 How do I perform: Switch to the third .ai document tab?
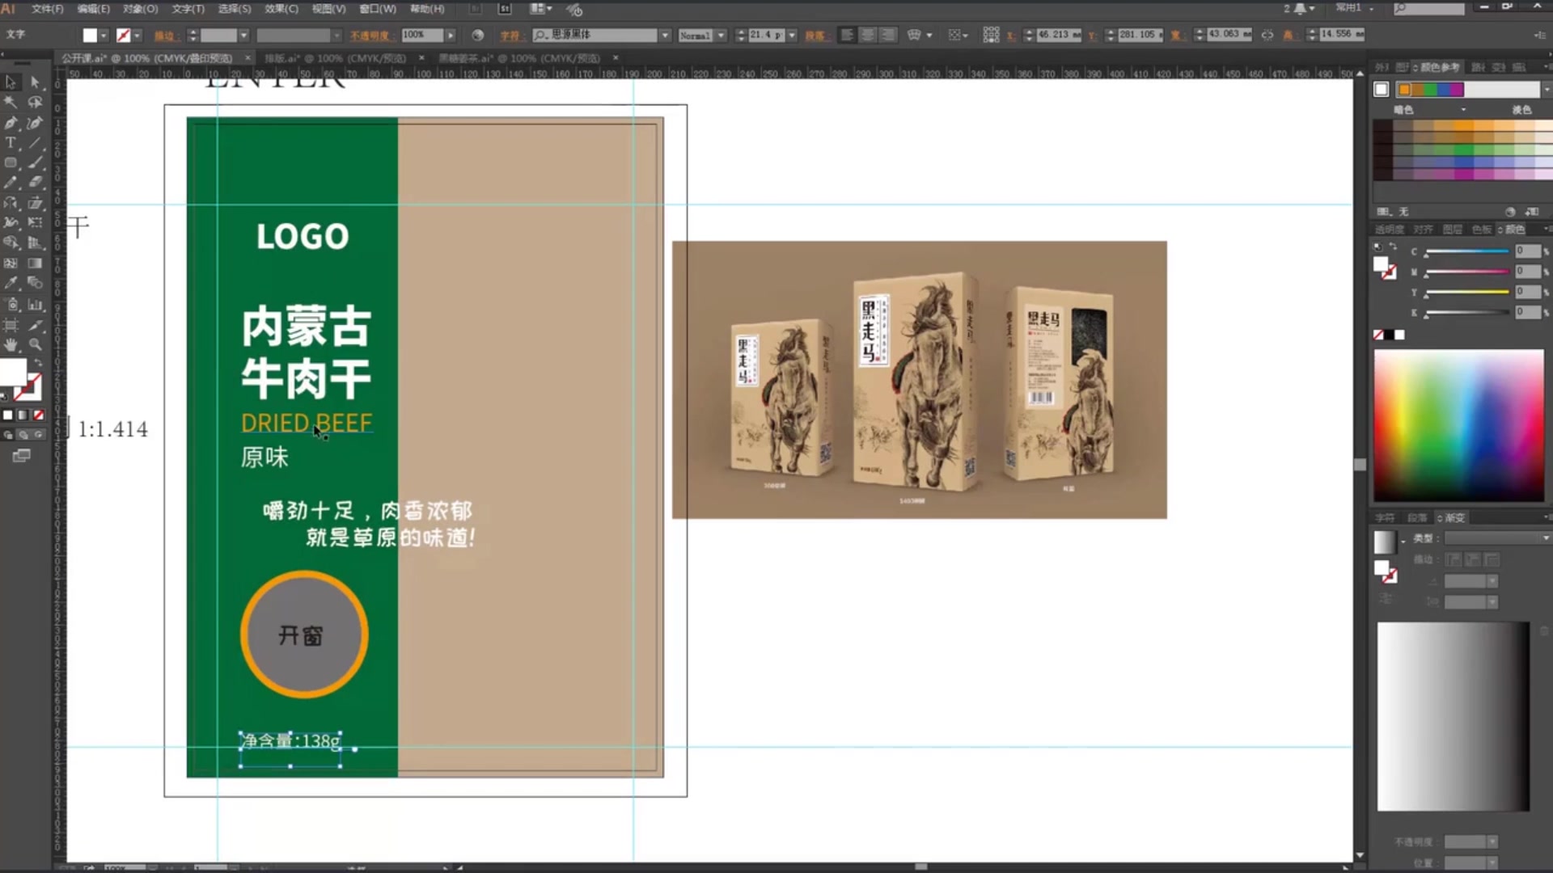point(519,58)
